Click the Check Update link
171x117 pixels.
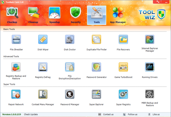point(31,114)
